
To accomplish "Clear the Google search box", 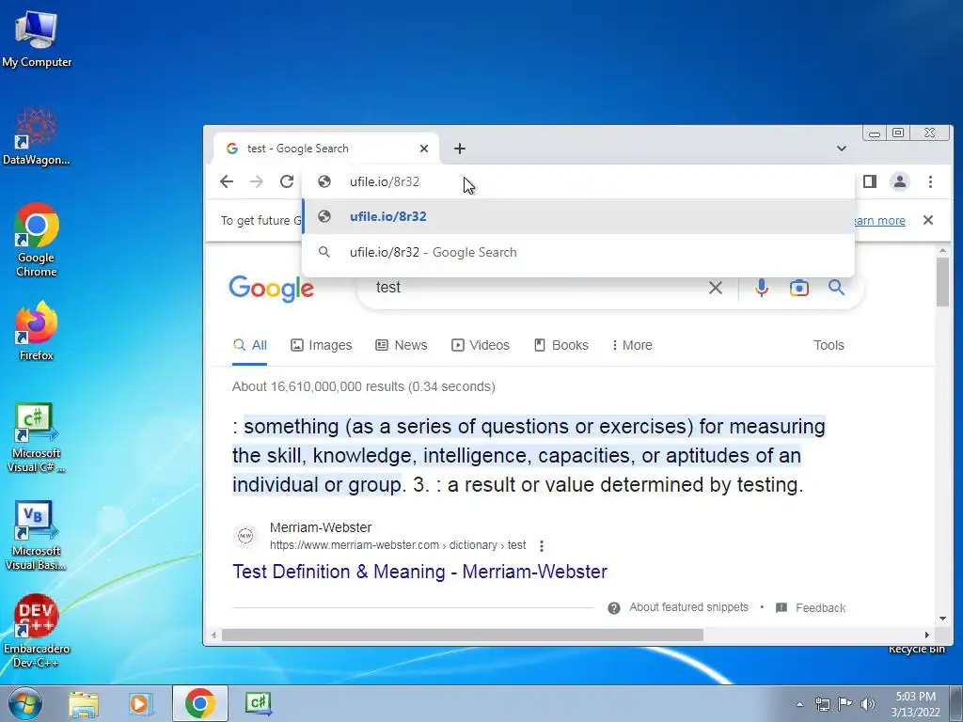I will (x=716, y=288).
